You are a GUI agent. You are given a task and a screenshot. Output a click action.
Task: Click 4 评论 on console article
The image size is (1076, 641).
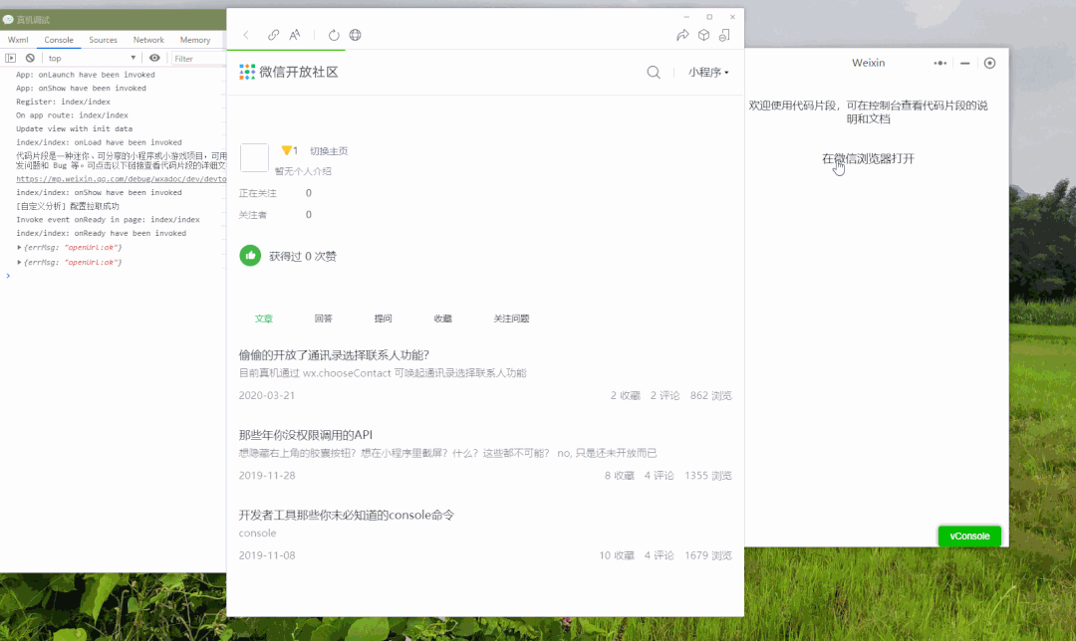pos(659,555)
